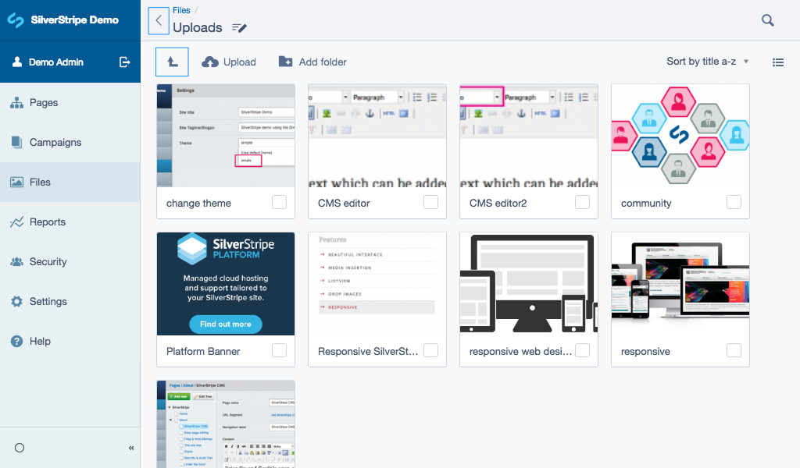Open the Security section

click(48, 262)
